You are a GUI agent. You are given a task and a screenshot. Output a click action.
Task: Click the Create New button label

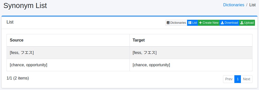coord(211,23)
